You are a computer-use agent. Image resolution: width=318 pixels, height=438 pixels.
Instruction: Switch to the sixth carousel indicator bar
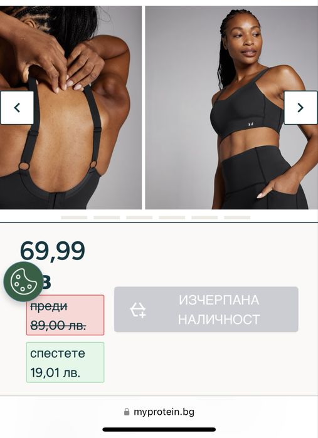tap(237, 217)
